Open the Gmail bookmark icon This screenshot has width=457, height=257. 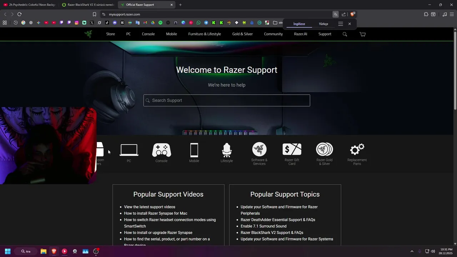145,22
